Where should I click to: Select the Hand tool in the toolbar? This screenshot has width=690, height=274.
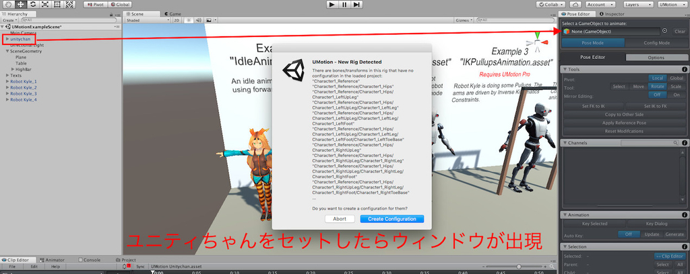[7, 5]
